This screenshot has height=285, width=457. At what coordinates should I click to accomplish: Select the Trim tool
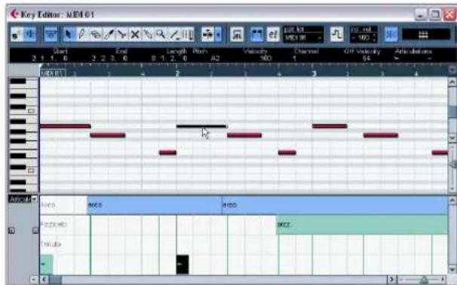click(x=109, y=35)
